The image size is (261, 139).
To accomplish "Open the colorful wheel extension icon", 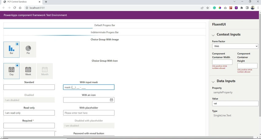I will 220,8.
